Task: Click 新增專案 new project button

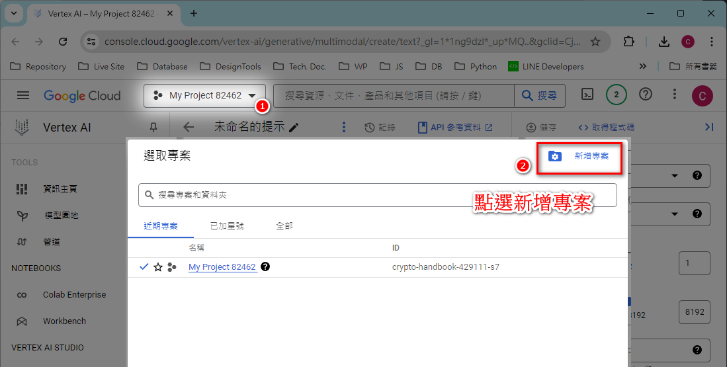Action: 579,156
